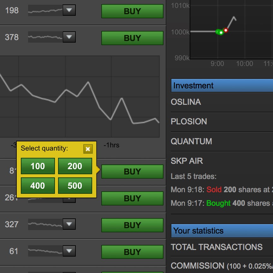Buy the stock priced at 61

click(x=132, y=252)
